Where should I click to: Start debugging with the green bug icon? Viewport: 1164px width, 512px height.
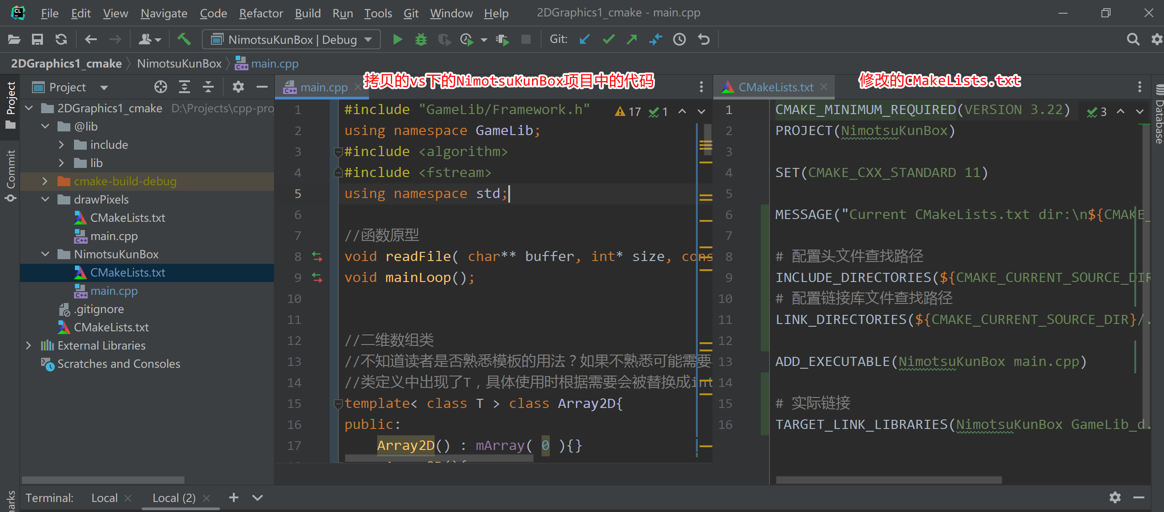coord(421,40)
